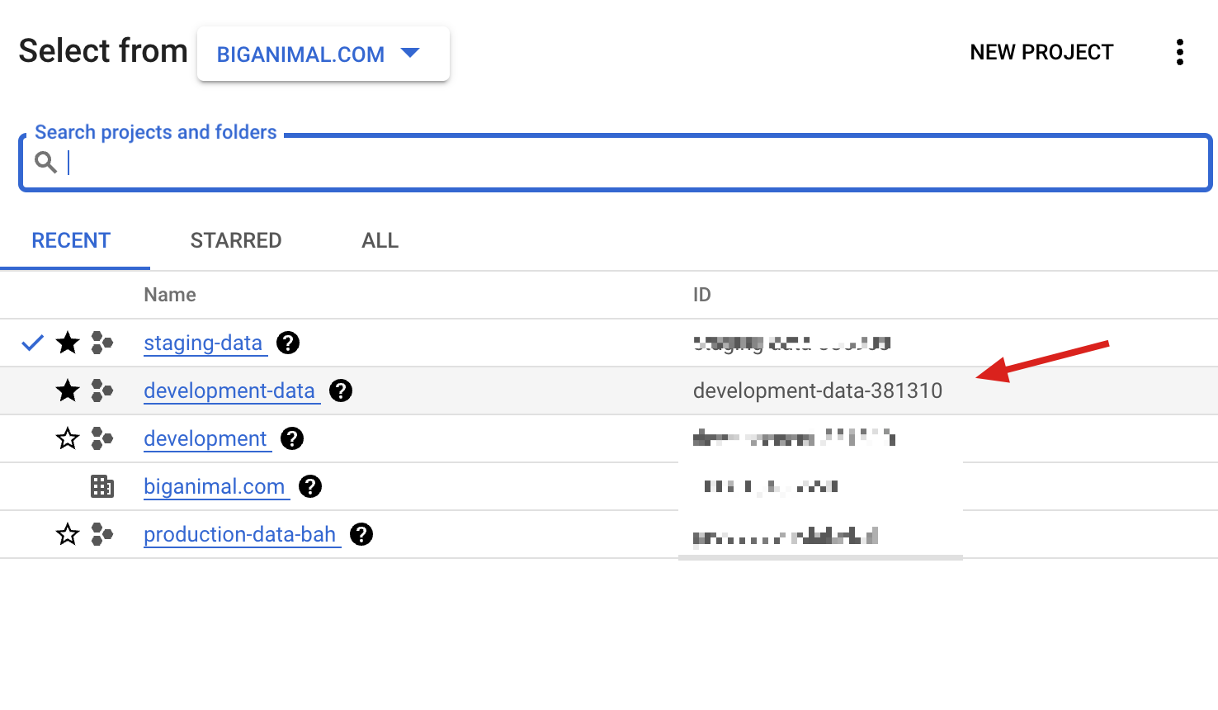
Task: Click the NEW PROJECT button
Action: pos(1041,52)
